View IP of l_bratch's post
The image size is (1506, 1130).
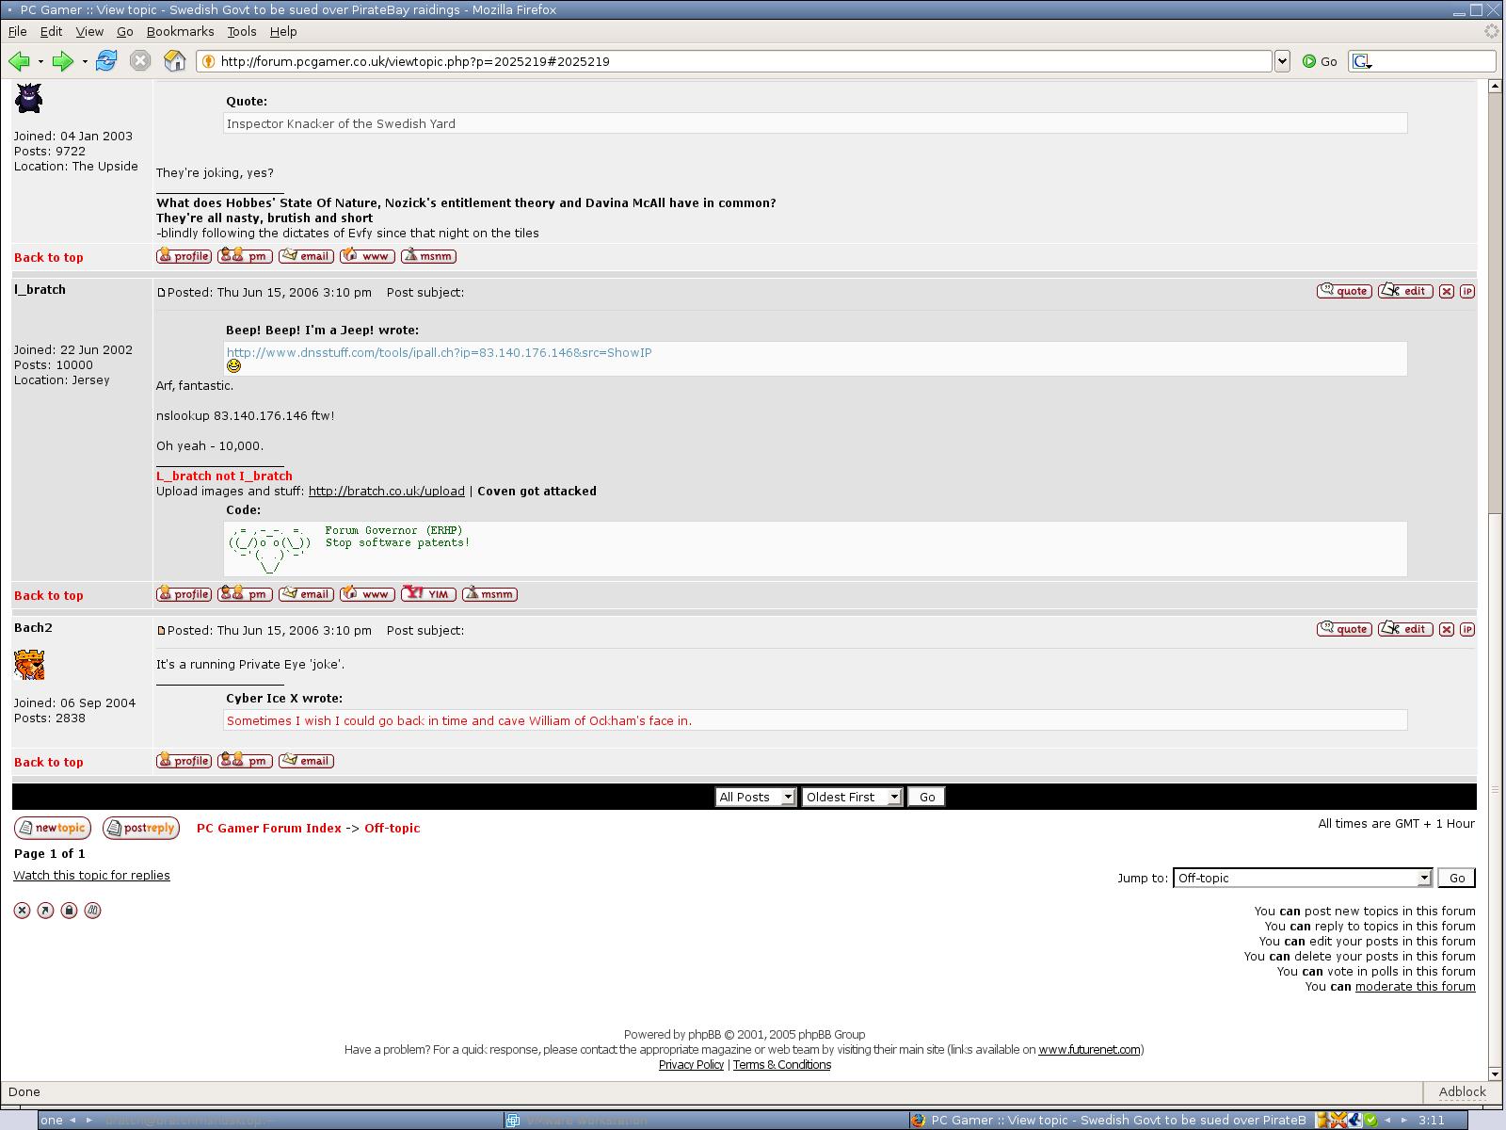click(x=1467, y=292)
